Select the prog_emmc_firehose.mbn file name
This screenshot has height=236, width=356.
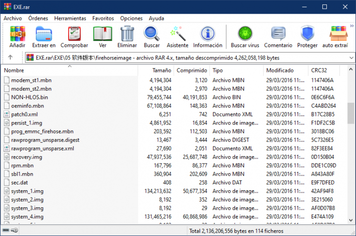click(x=42, y=131)
